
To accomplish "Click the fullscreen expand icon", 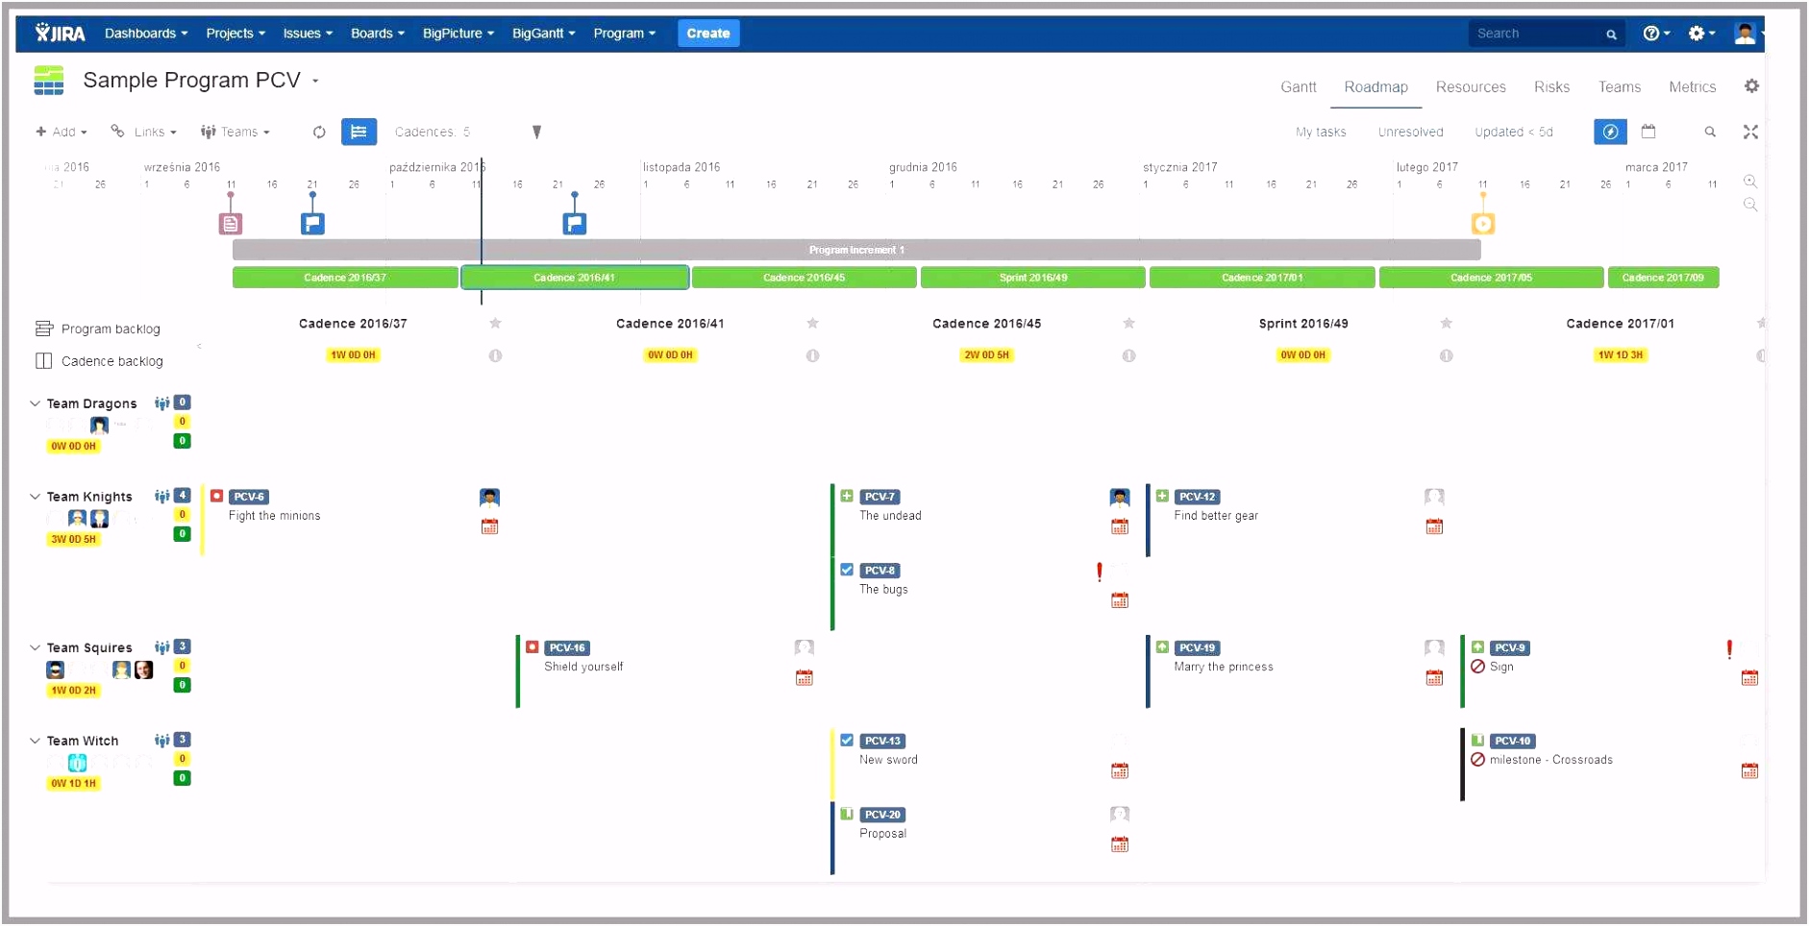I will pos(1750,132).
